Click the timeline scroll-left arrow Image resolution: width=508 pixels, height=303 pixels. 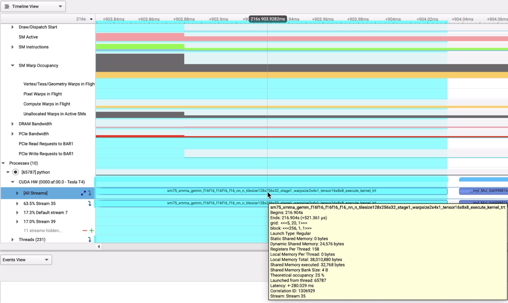point(99,247)
